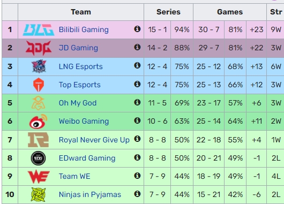284x204 pixels.
Task: Click the LNG Esports team logo
Action: [39, 66]
